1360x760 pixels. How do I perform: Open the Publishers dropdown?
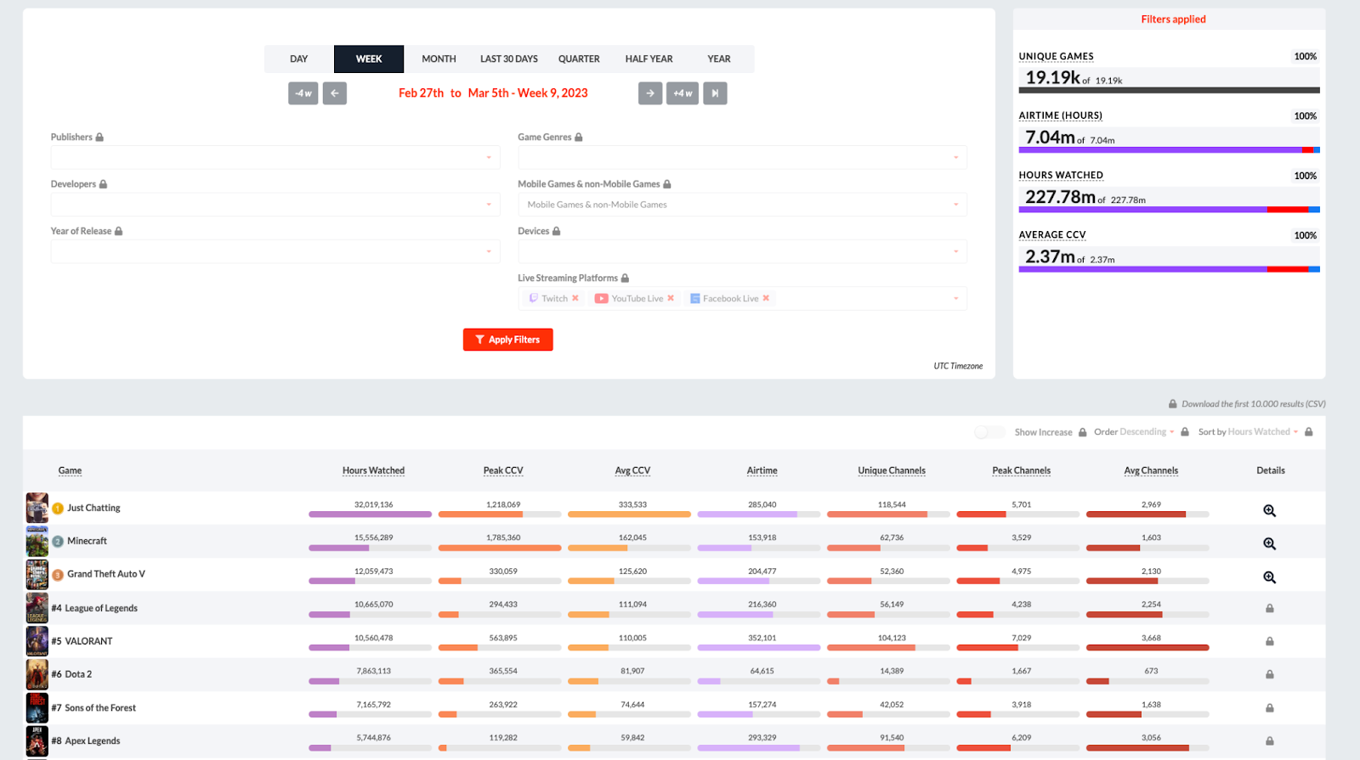pos(275,158)
